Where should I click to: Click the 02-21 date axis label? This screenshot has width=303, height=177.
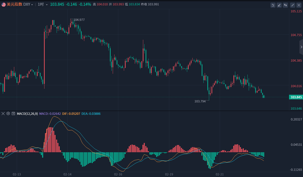[220, 174]
